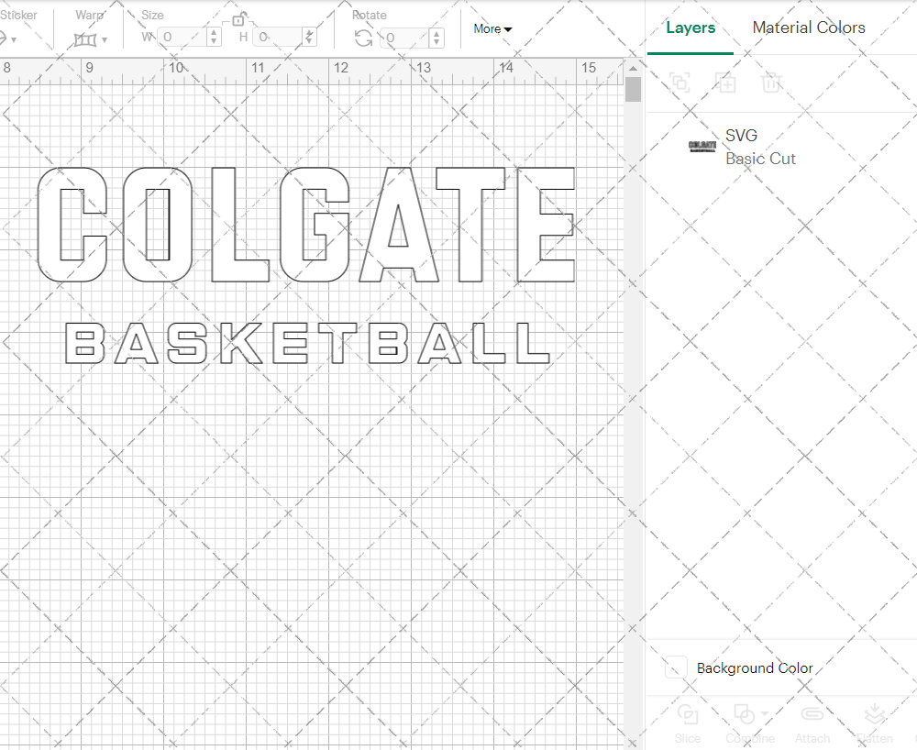Image resolution: width=917 pixels, height=750 pixels.
Task: Use the Rotate angle stepper arrows
Action: (x=436, y=38)
